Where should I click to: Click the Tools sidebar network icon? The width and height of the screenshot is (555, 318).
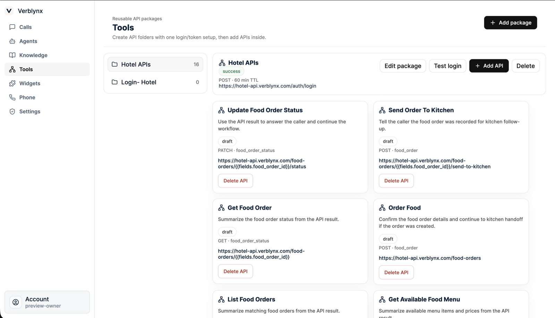pyautogui.click(x=12, y=69)
